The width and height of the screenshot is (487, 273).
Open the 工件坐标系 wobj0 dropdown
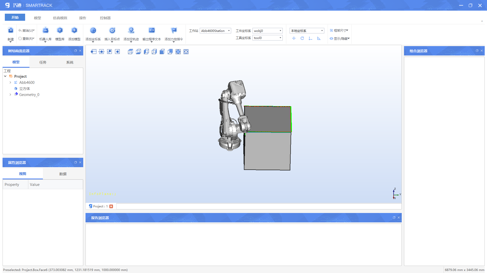click(268, 31)
